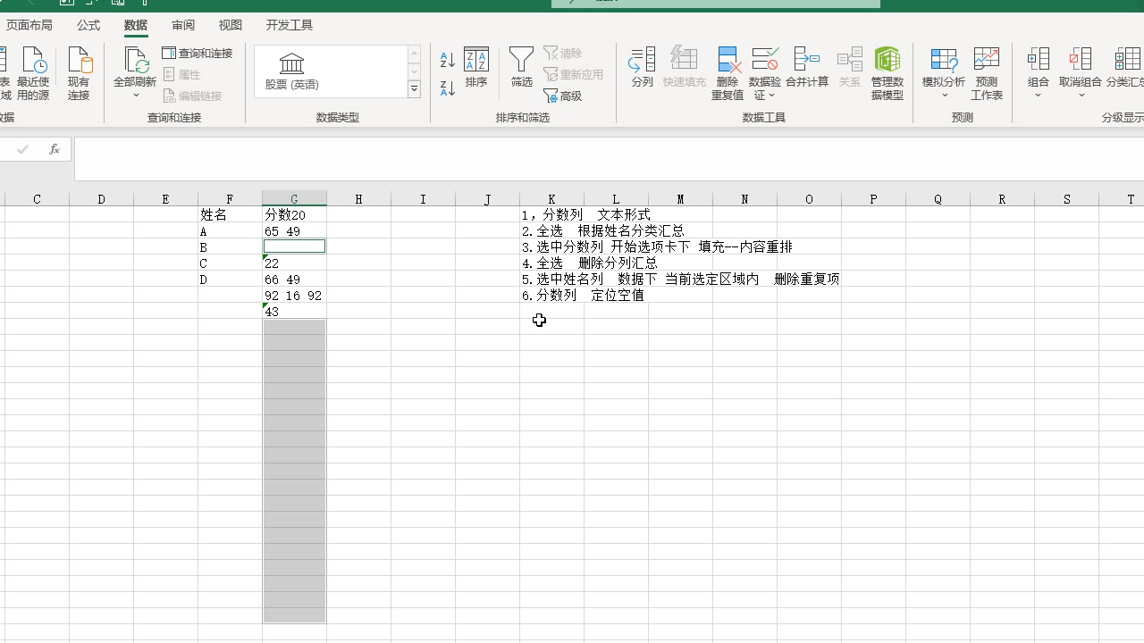This screenshot has height=643, width=1144.
Task: Click Queries & Connections (查询和连接)
Action: (x=198, y=54)
